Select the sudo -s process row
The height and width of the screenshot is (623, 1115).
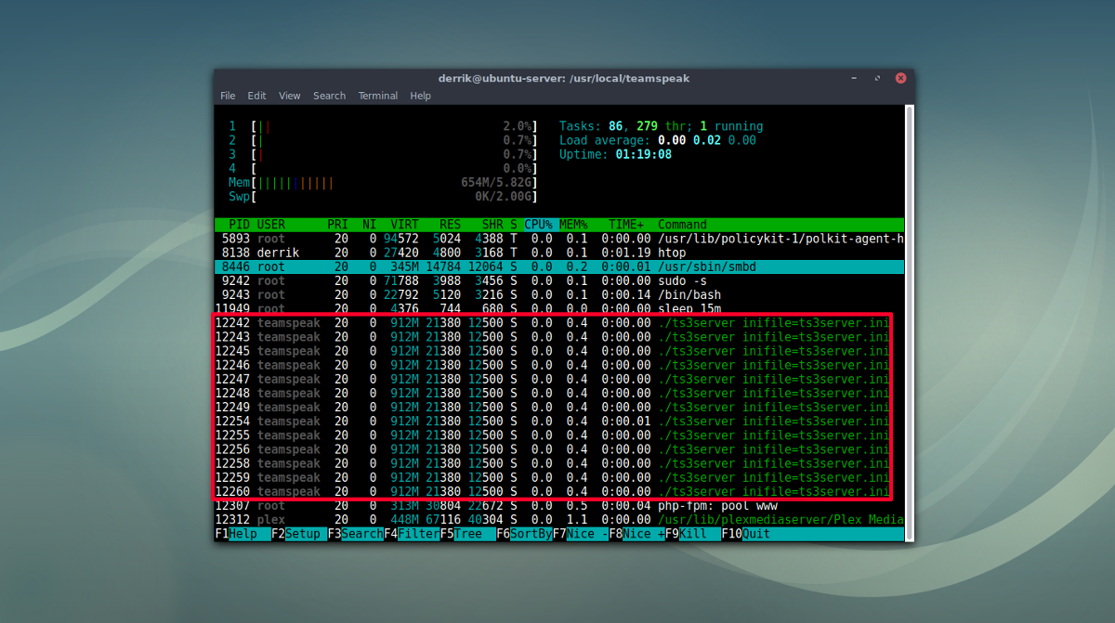tap(559, 280)
